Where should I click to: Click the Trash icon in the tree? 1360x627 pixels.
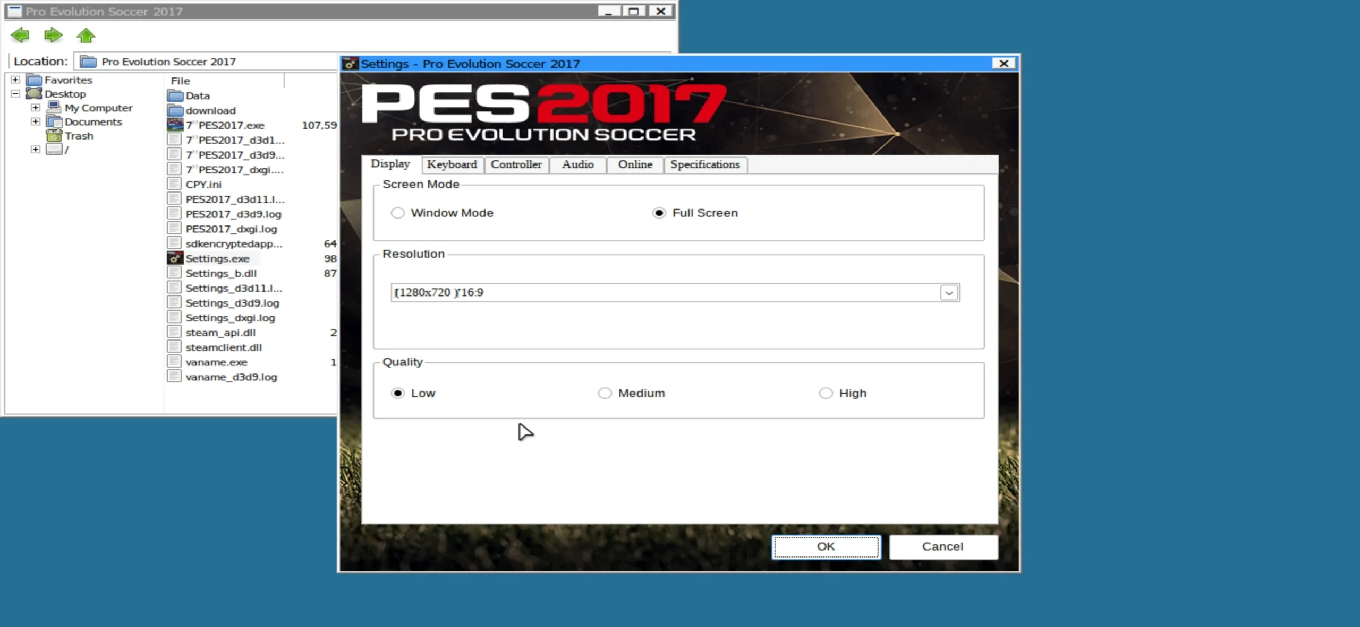(x=54, y=135)
